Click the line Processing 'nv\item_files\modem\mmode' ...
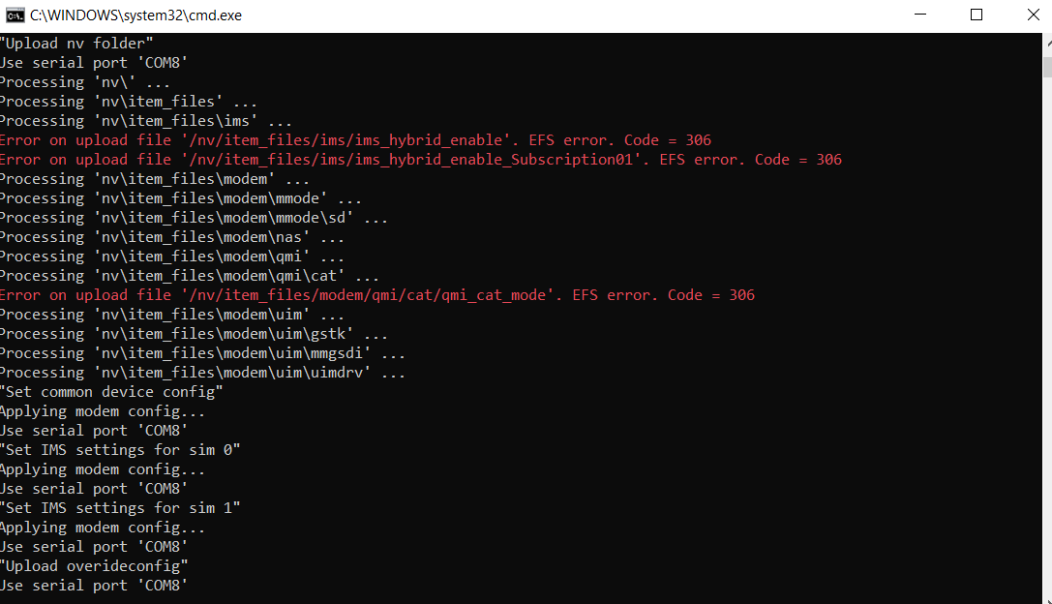The image size is (1052, 604). tap(180, 198)
